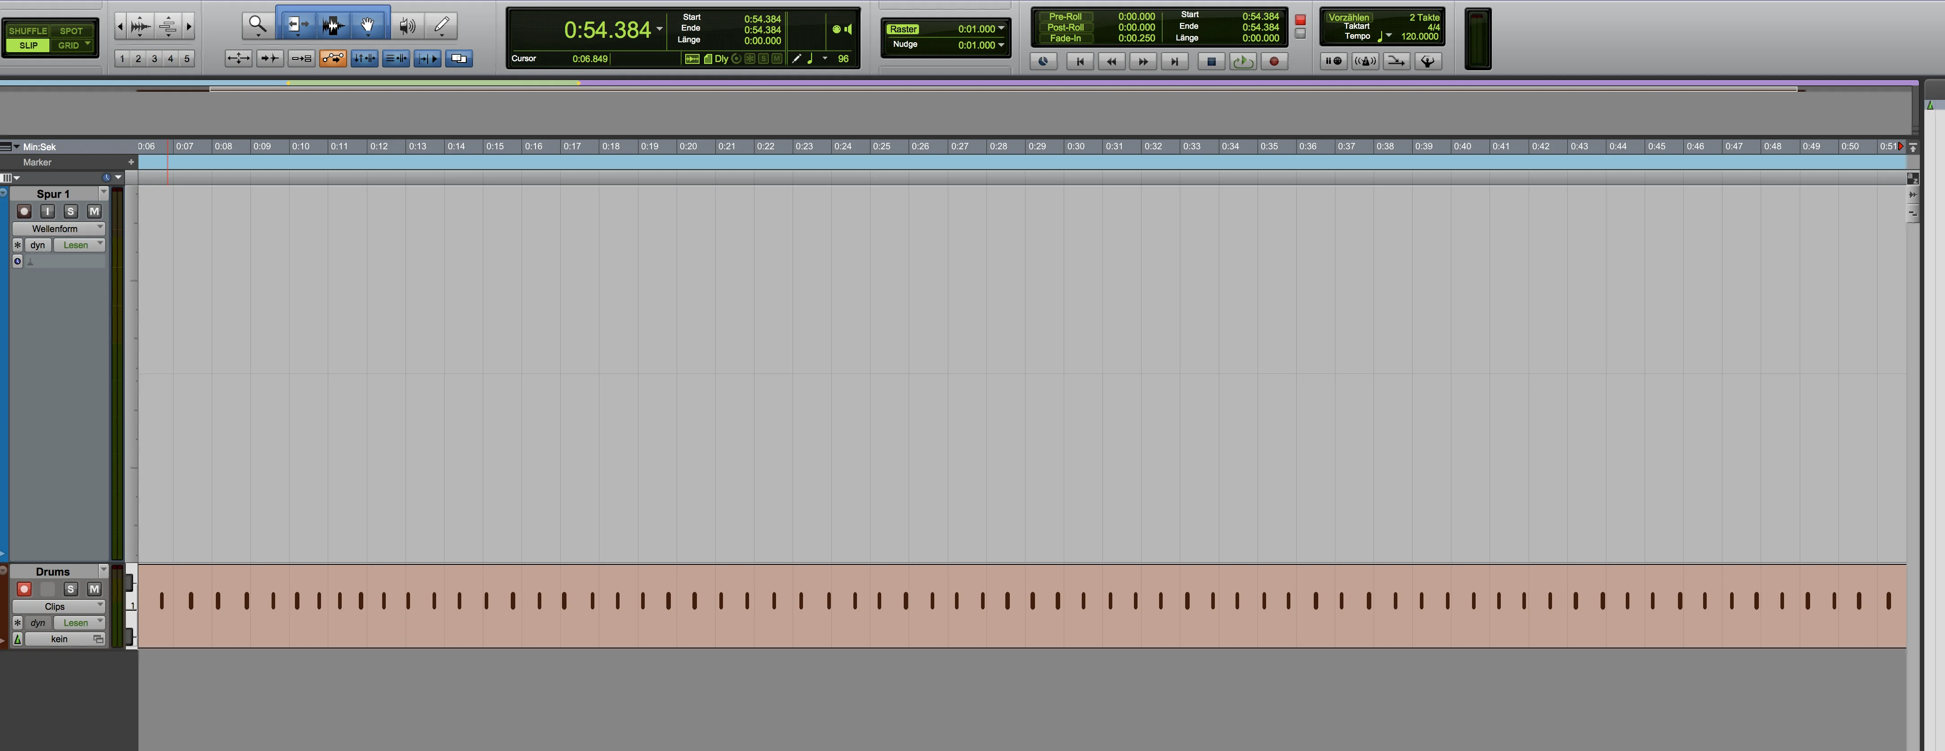Click orange Automation Follows Edit button
Image resolution: width=1945 pixels, height=751 pixels.
tap(333, 58)
